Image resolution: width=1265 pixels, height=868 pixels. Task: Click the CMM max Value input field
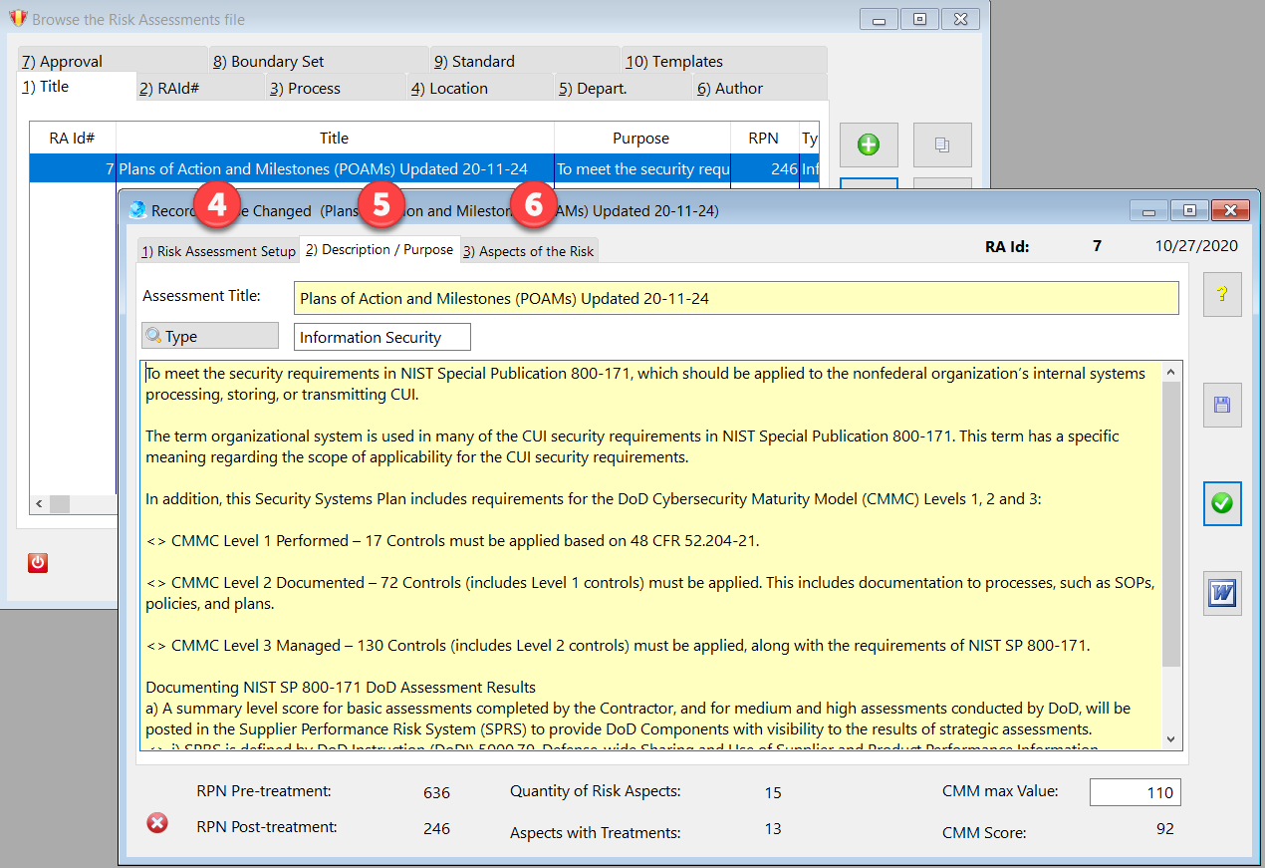1135,793
